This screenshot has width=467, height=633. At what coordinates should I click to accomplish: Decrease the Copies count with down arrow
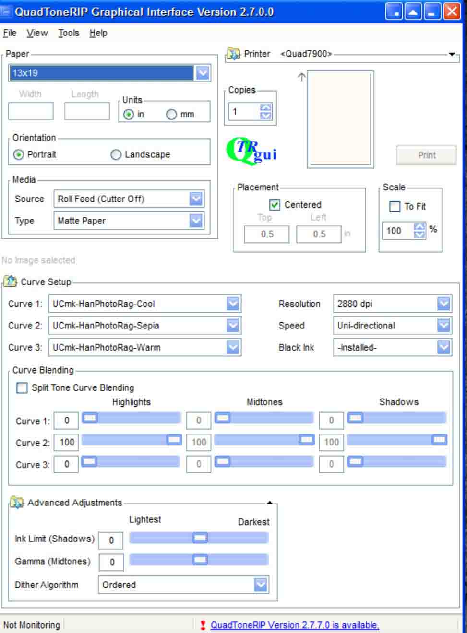click(x=265, y=115)
